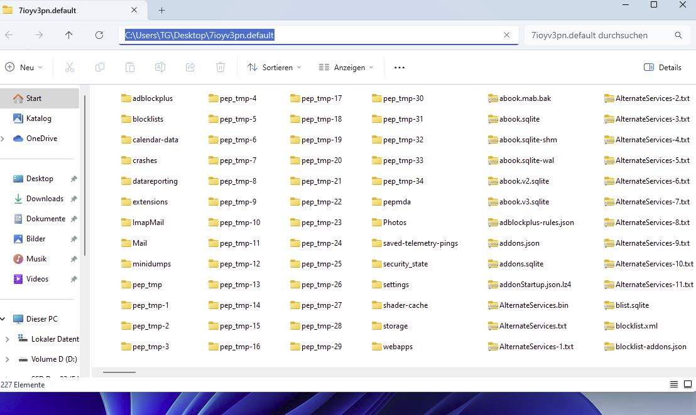Click the horizontal scrollbar below file list
The width and height of the screenshot is (696, 415).
click(x=119, y=372)
